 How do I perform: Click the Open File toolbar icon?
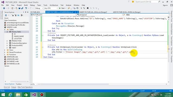(16, 8)
